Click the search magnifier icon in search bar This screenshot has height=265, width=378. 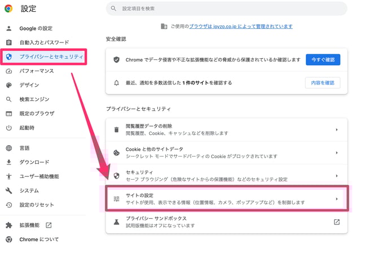pos(113,8)
